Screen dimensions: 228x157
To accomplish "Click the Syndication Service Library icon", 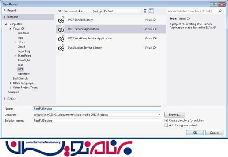I will [61, 48].
